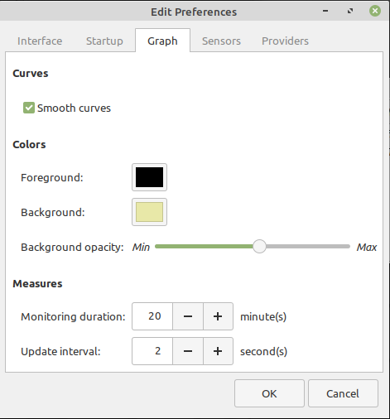Maximize the Edit Preferences window
This screenshot has height=419, width=390.
tap(350, 11)
